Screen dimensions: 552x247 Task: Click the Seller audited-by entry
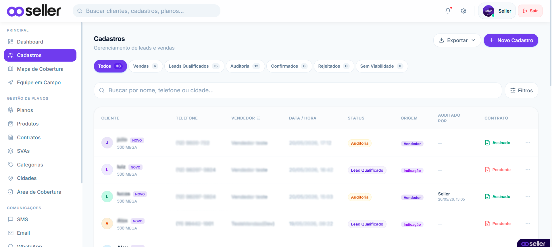pyautogui.click(x=451, y=197)
